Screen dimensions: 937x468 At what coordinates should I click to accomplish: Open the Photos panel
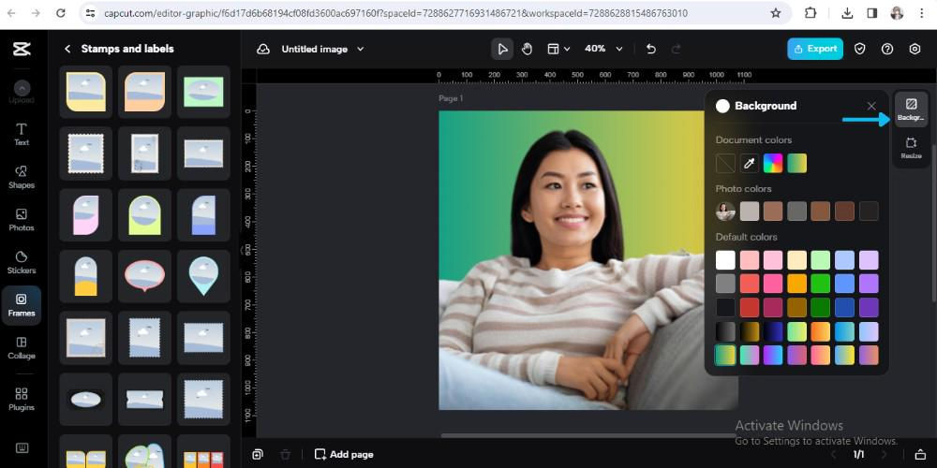coord(22,220)
